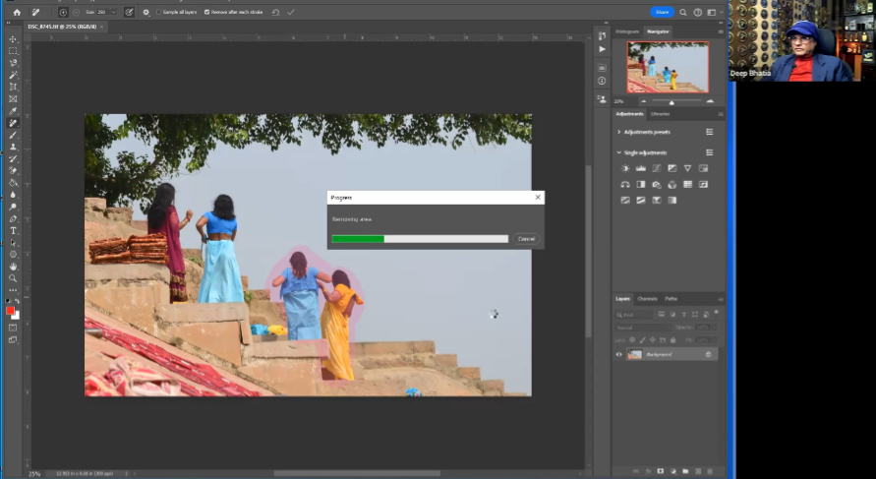Select the Zoom tool in the toolbar
Viewport: 876px width, 479px height.
click(x=13, y=278)
